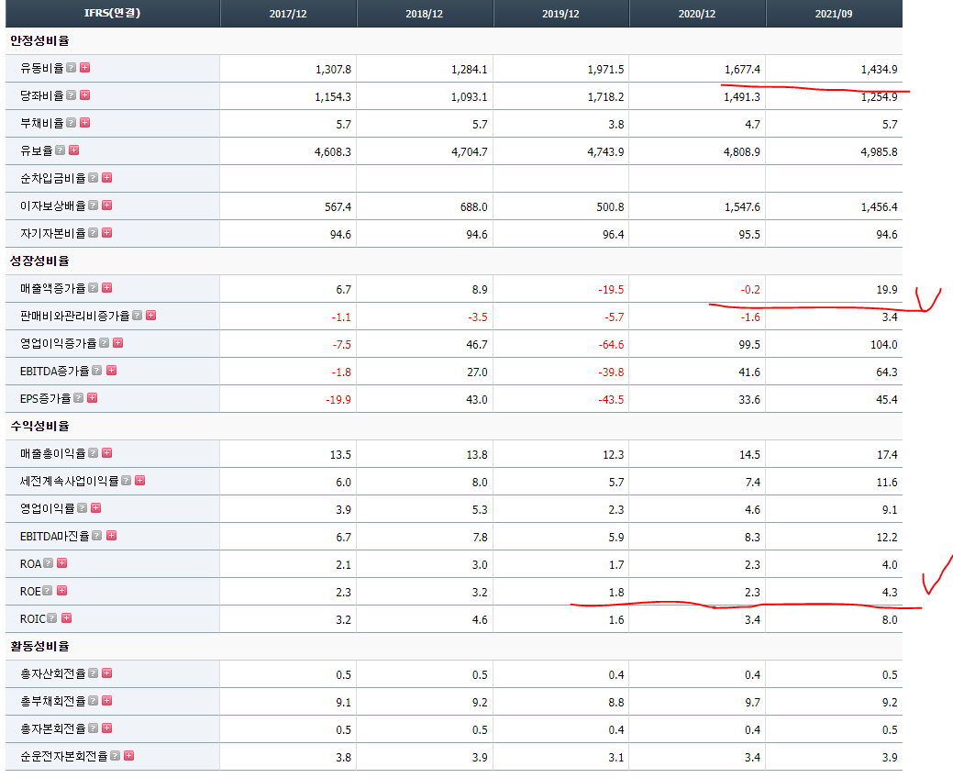Open help icon next to 총자본회전율
953x778 pixels.
(x=93, y=728)
